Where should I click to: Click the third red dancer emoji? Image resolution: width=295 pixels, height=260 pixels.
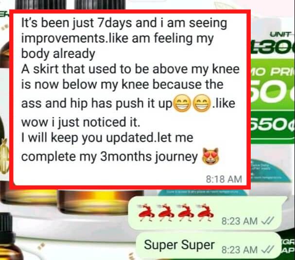(x=186, y=213)
